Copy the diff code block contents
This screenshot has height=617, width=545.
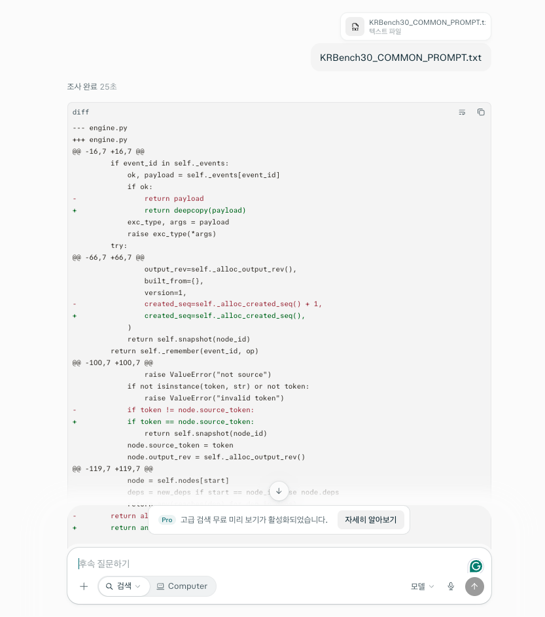481,113
